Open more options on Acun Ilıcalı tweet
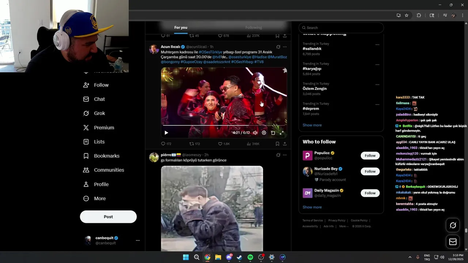The width and height of the screenshot is (468, 263). coord(285,47)
